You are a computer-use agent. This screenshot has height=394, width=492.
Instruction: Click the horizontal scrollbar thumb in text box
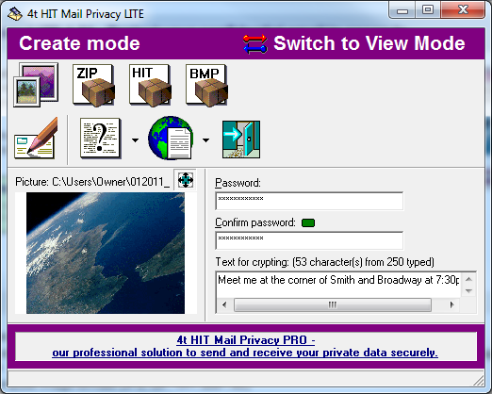[333, 304]
